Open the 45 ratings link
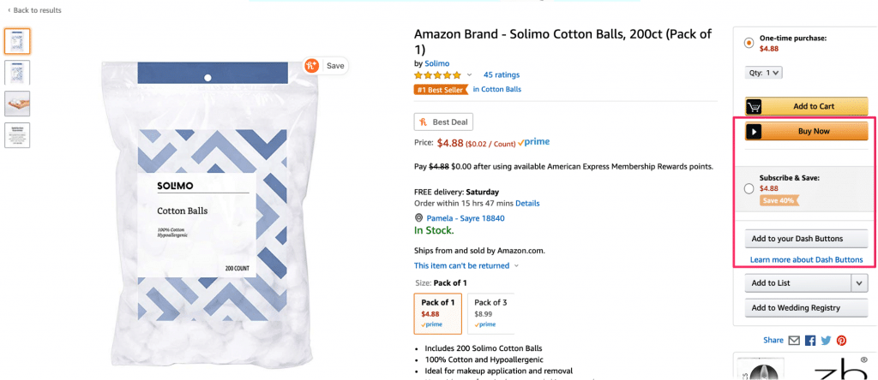The height and width of the screenshot is (380, 878). [x=502, y=75]
